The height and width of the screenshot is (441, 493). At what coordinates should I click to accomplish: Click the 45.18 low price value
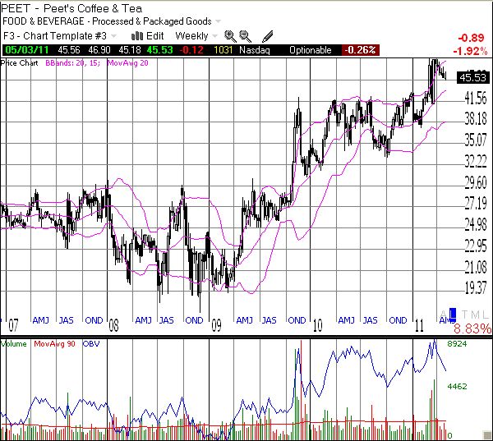click(129, 50)
